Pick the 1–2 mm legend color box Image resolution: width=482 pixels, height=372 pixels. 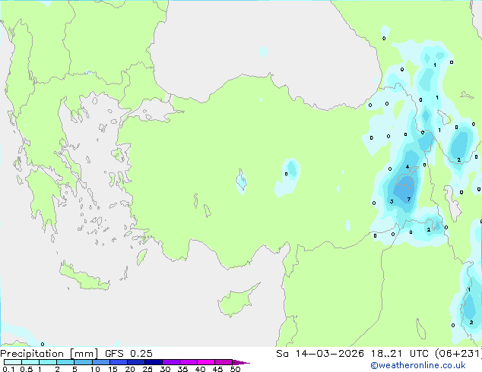click(48, 362)
